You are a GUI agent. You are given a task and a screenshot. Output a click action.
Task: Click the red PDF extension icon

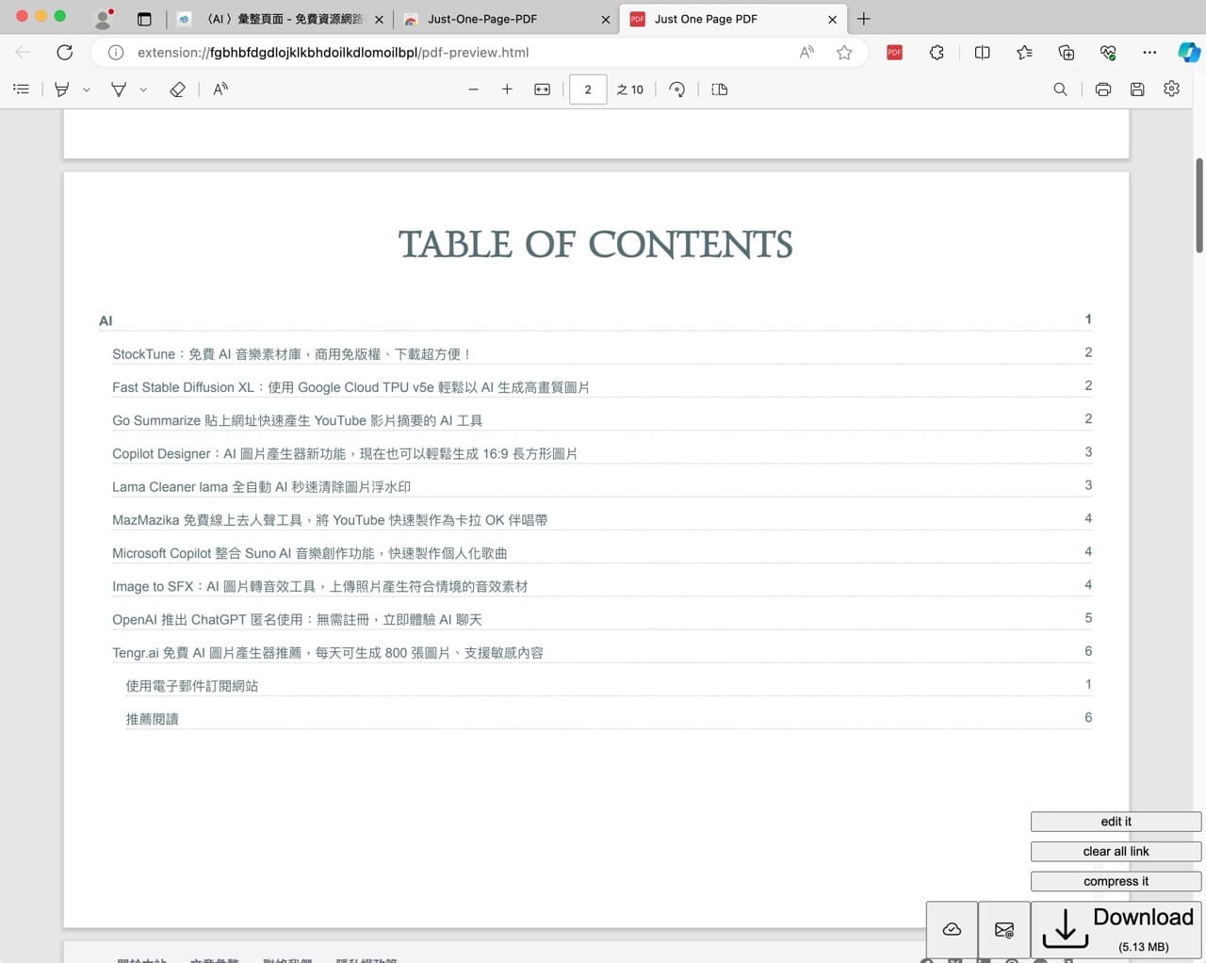click(894, 53)
